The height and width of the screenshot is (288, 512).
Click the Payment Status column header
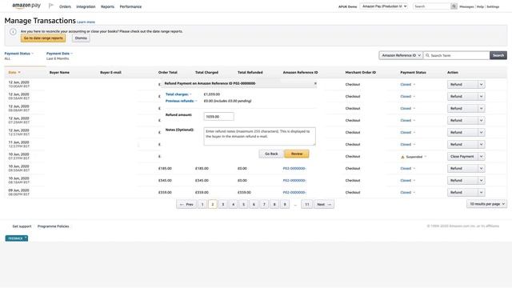point(413,73)
